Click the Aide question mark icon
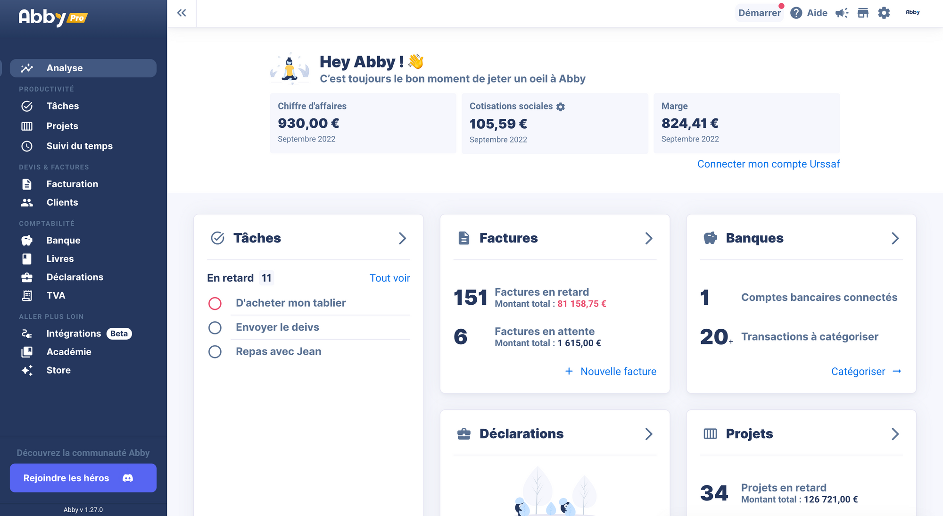 point(796,13)
